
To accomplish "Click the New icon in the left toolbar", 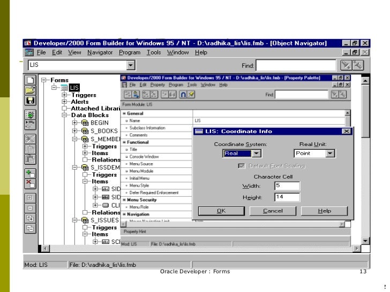I will click(30, 80).
